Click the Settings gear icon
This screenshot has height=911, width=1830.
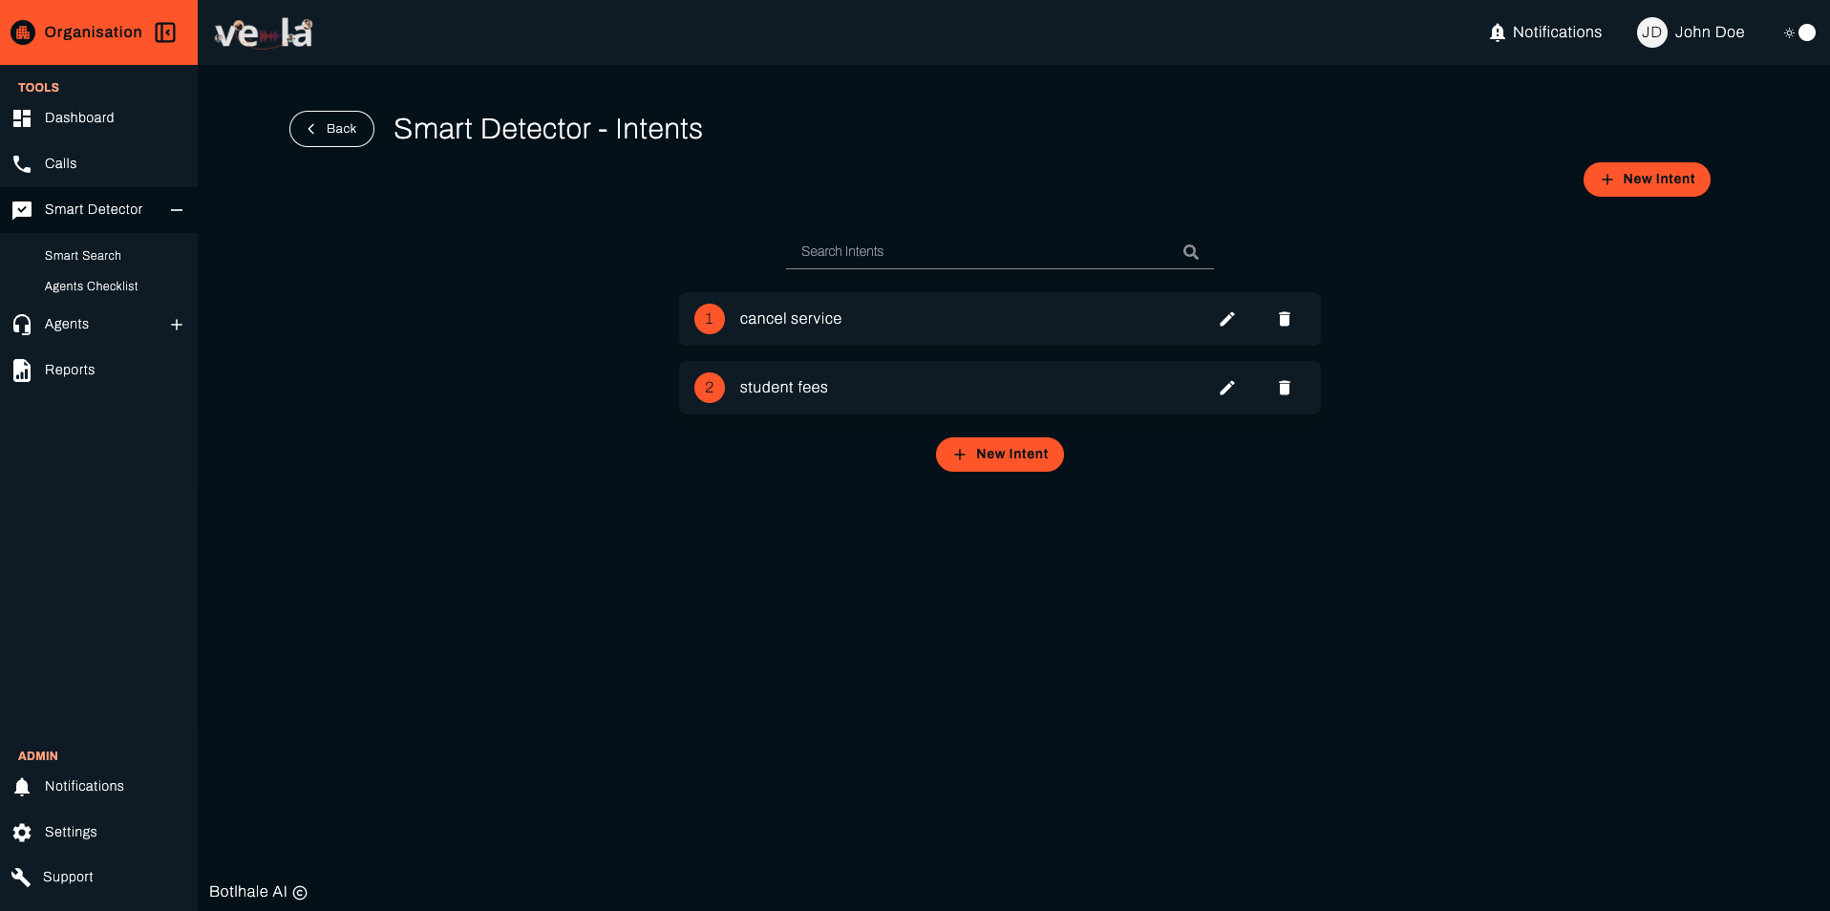[22, 833]
